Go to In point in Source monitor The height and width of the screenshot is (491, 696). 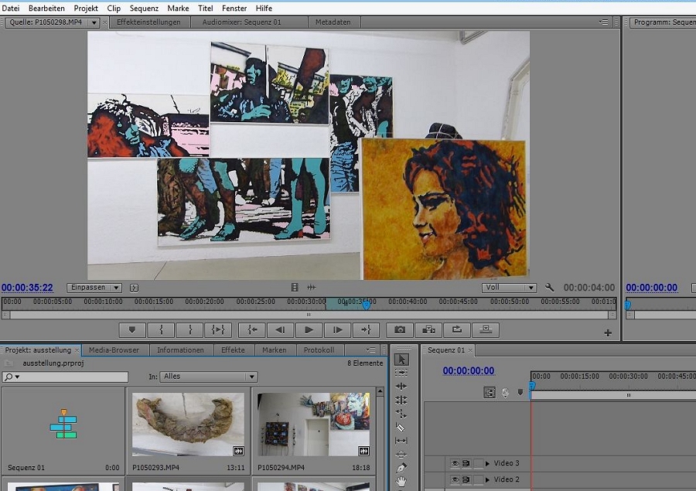click(x=252, y=330)
